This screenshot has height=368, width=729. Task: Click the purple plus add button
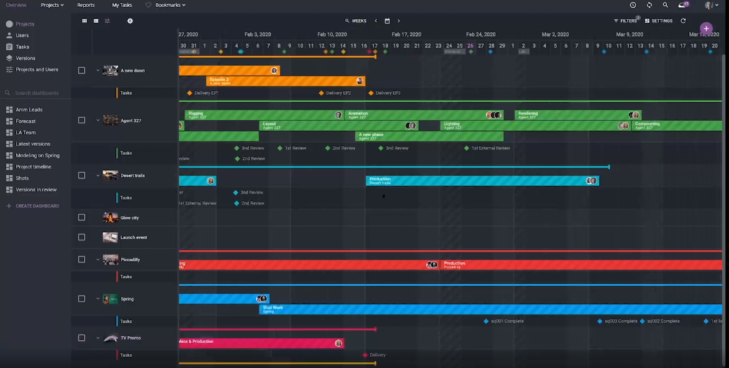[706, 28]
